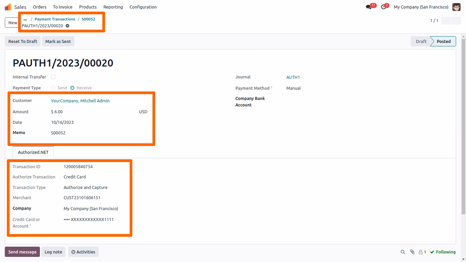The image size is (466, 262).
Task: Click Send message button
Action: 22,252
